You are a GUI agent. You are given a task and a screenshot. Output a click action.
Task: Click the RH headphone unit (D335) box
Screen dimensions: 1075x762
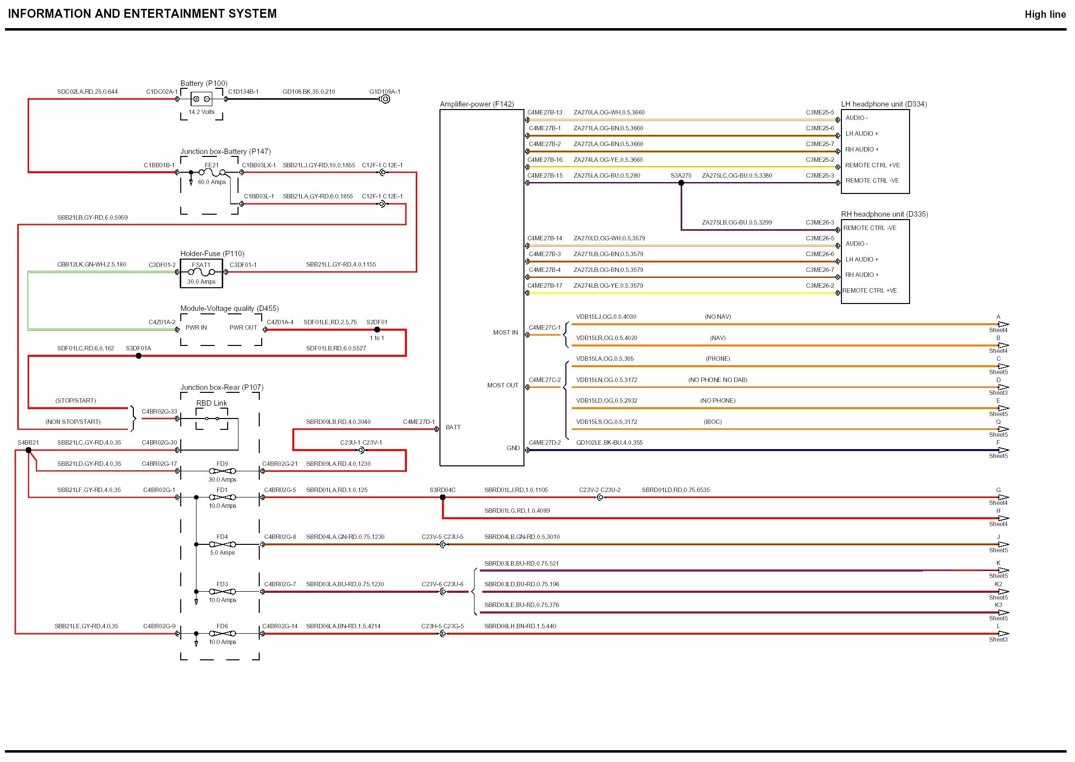click(875, 262)
